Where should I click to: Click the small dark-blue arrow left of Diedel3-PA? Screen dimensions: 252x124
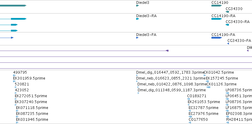click(x=12, y=38)
